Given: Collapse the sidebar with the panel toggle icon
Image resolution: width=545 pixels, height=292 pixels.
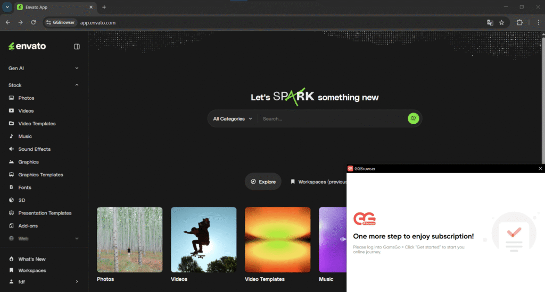Looking at the screenshot, I should (x=77, y=47).
